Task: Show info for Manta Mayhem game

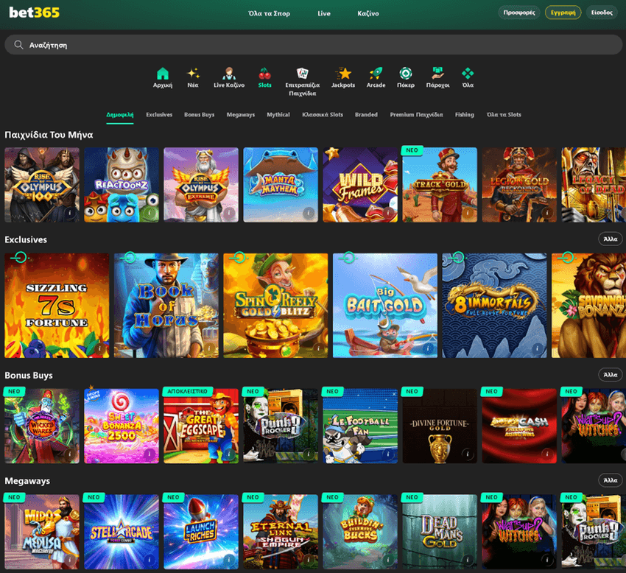Action: [x=309, y=213]
